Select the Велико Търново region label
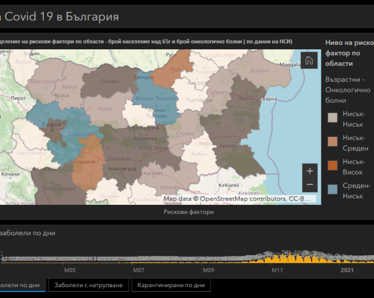This screenshot has height=298, width=374. point(156,98)
